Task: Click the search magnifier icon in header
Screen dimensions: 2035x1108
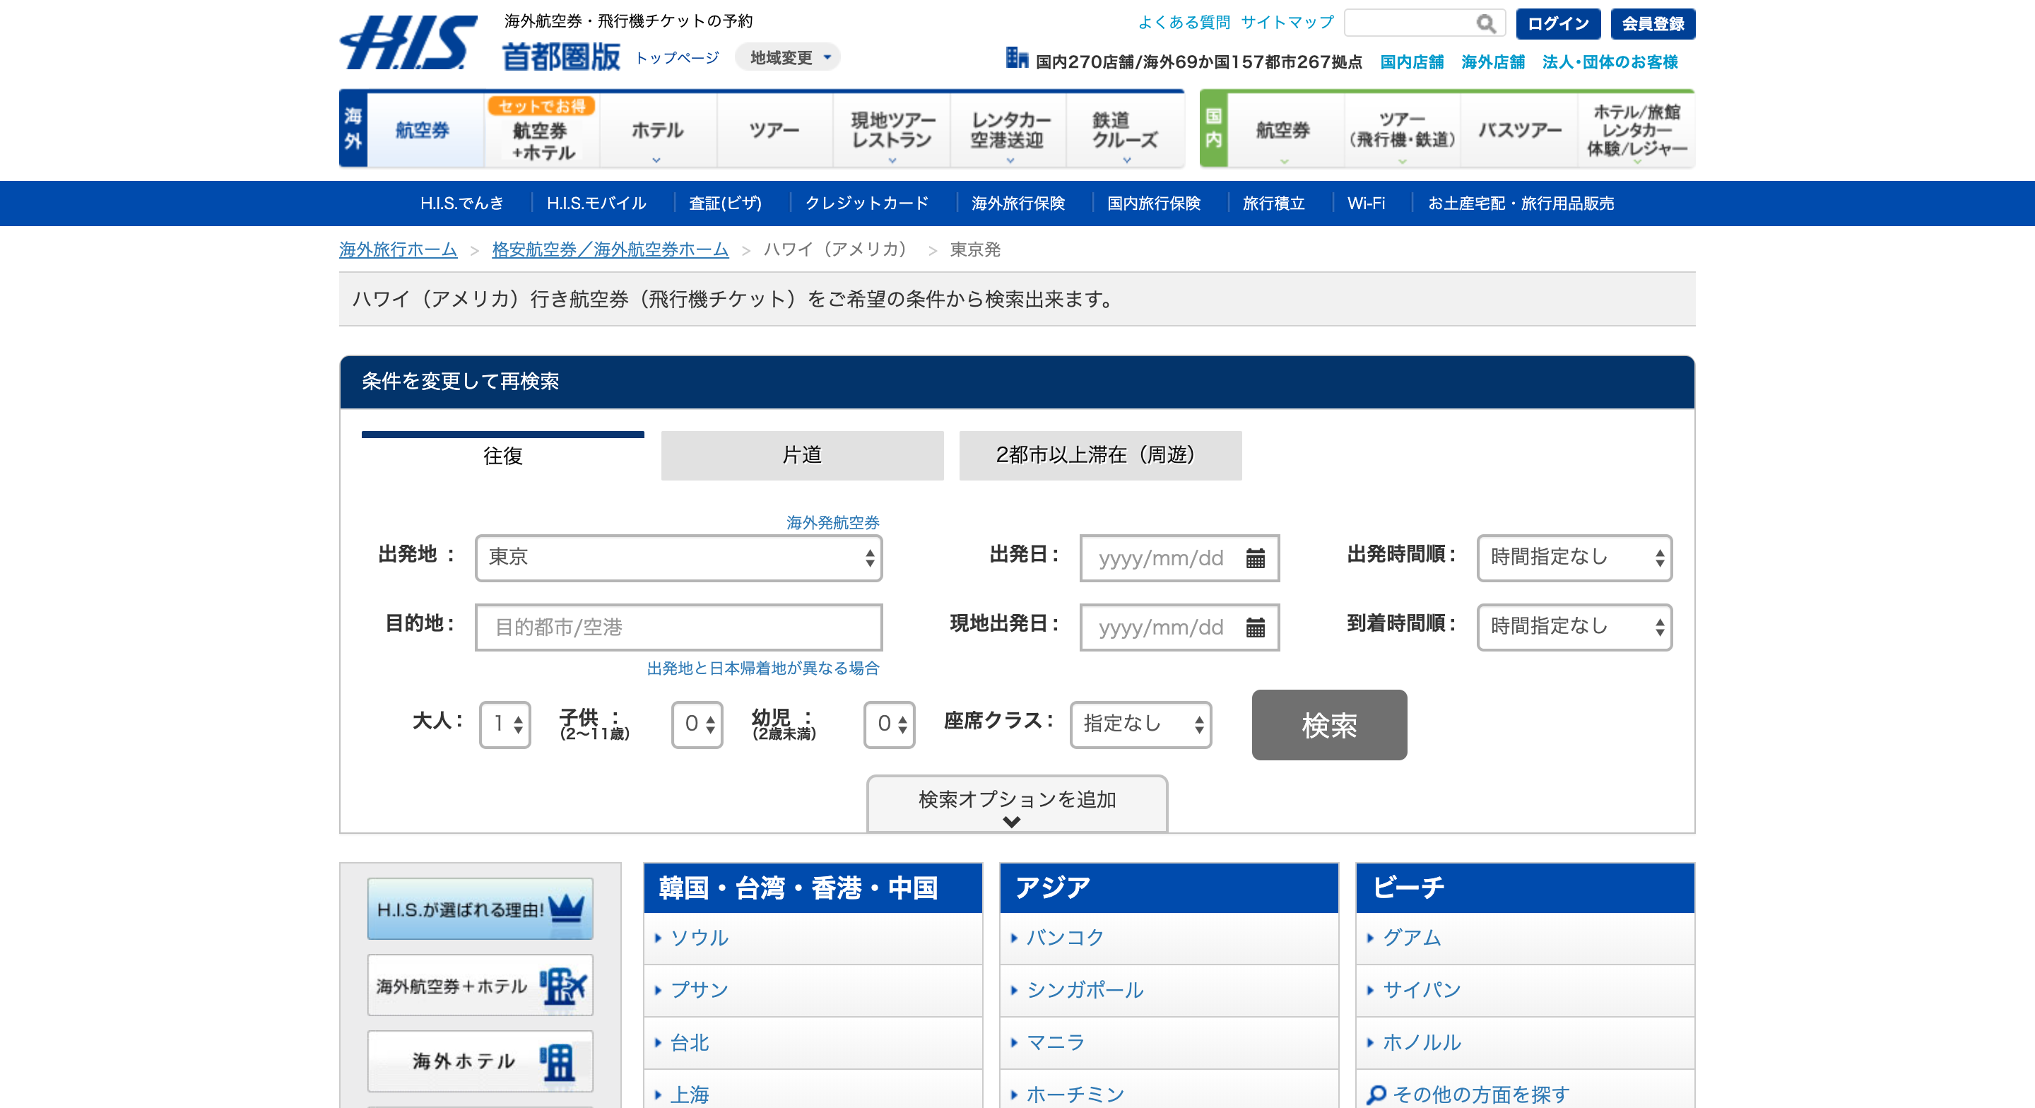Action: 1486,24
